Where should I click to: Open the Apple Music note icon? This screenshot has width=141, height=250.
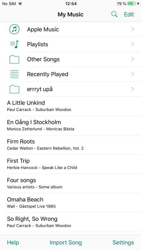tap(14, 29)
